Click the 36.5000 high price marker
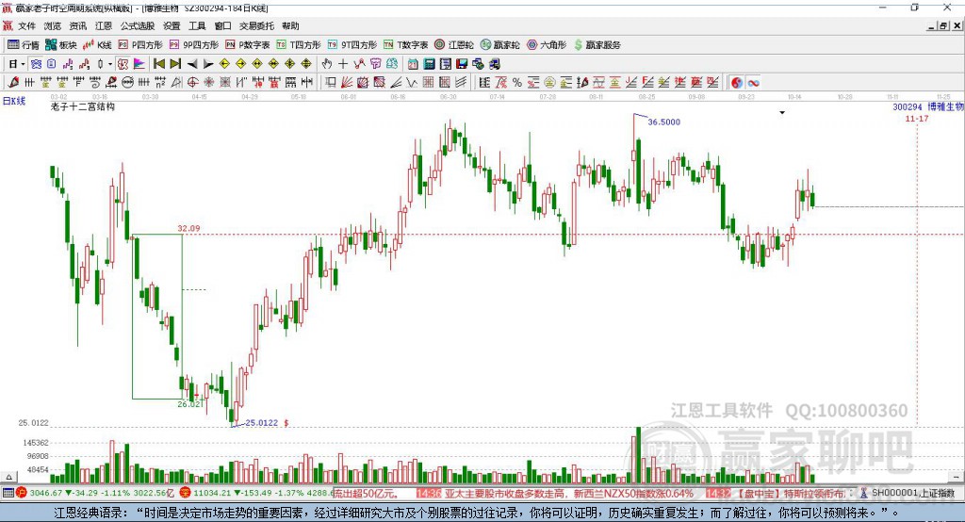The width and height of the screenshot is (965, 522). click(x=664, y=122)
